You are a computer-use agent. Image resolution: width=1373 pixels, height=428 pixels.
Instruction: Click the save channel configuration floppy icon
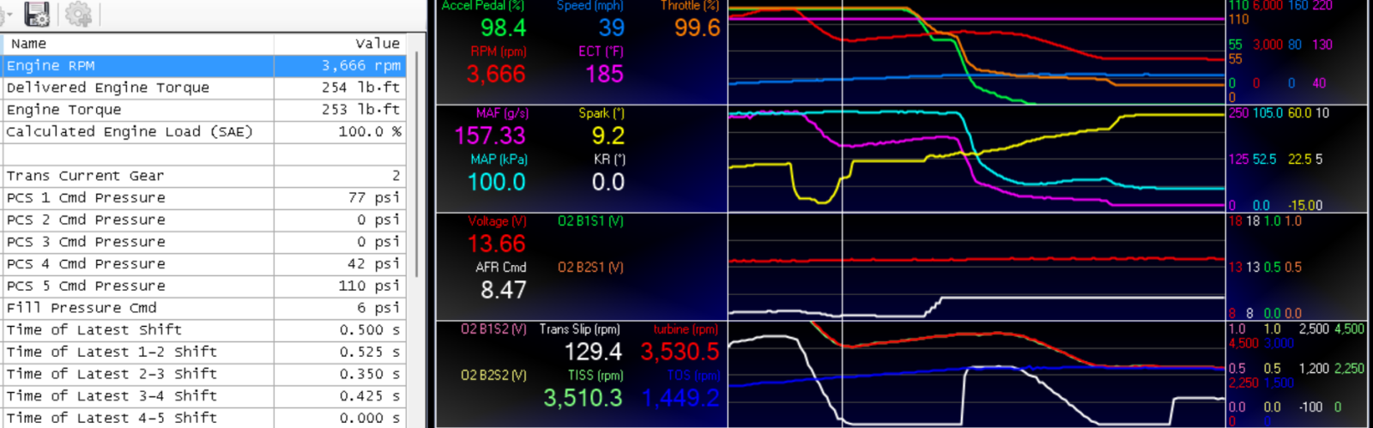click(37, 13)
